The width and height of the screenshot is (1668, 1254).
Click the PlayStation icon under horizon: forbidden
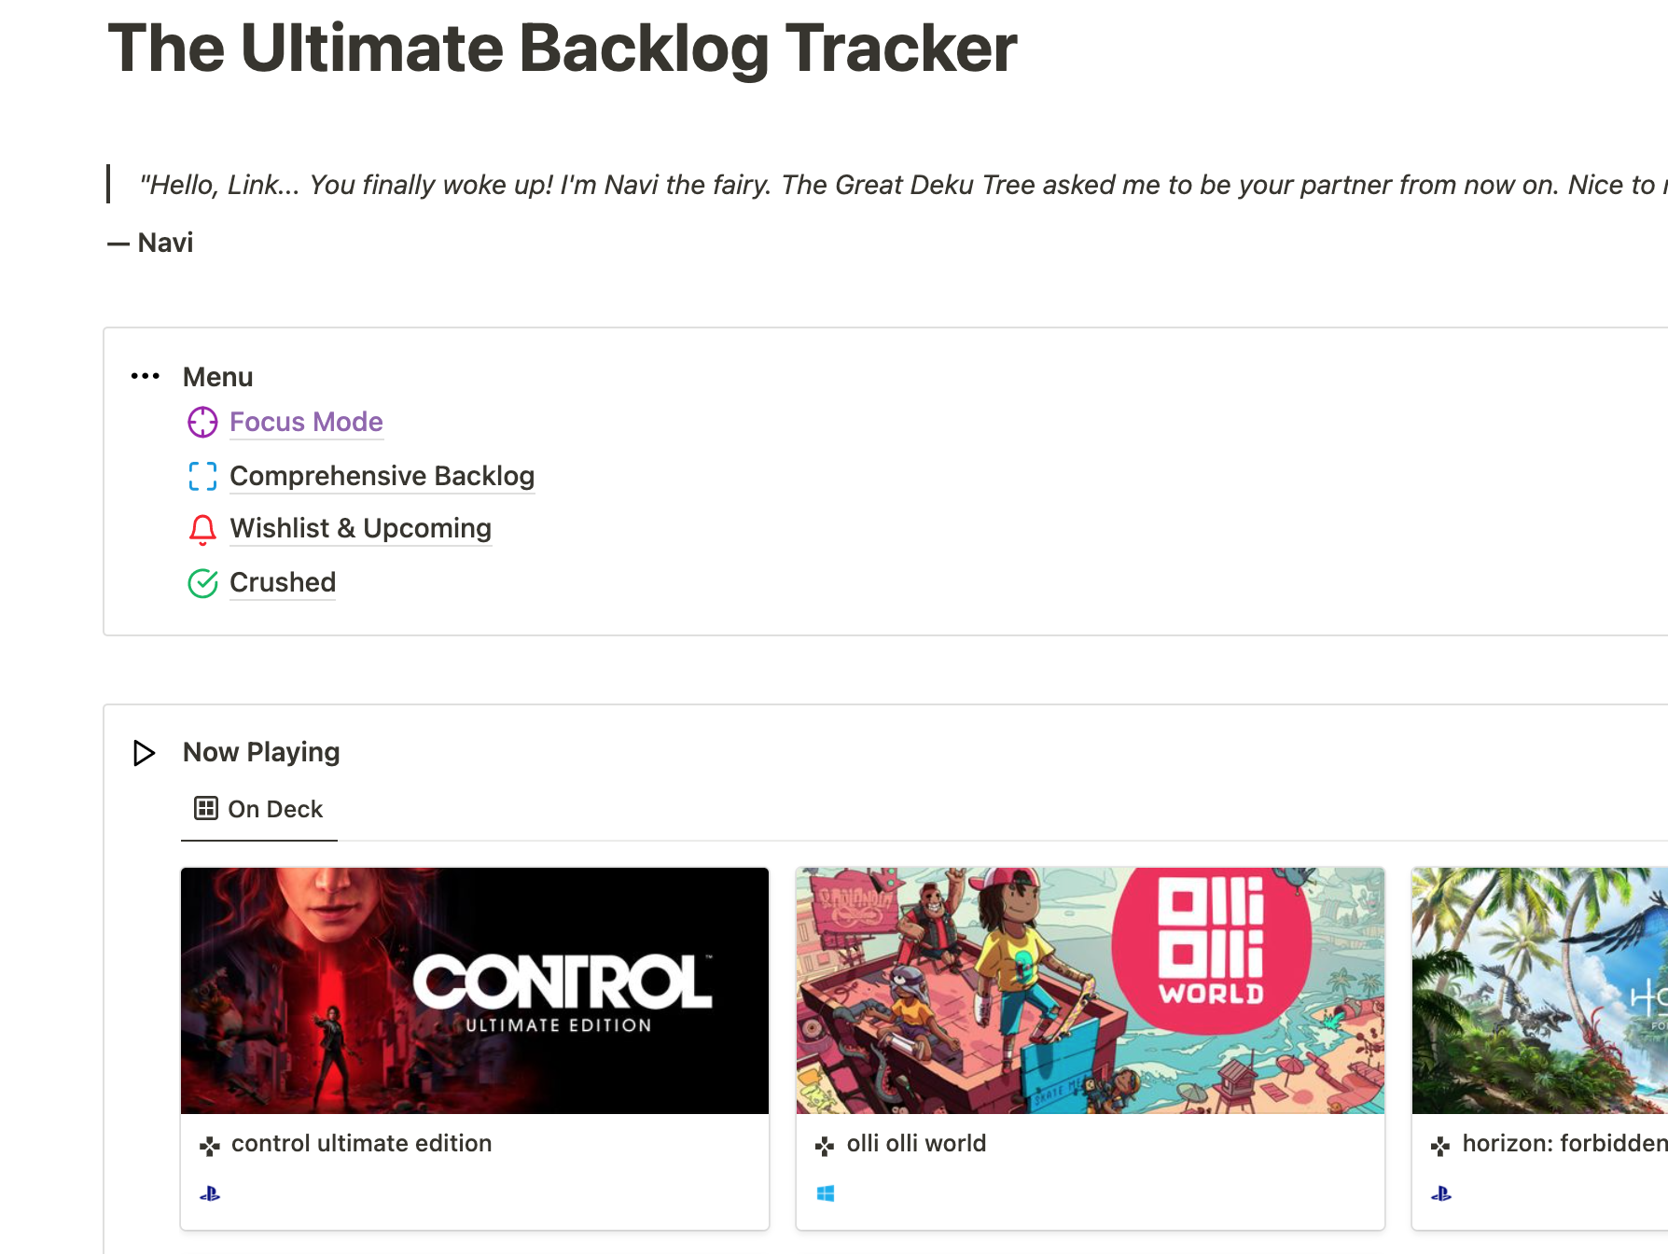[1441, 1193]
